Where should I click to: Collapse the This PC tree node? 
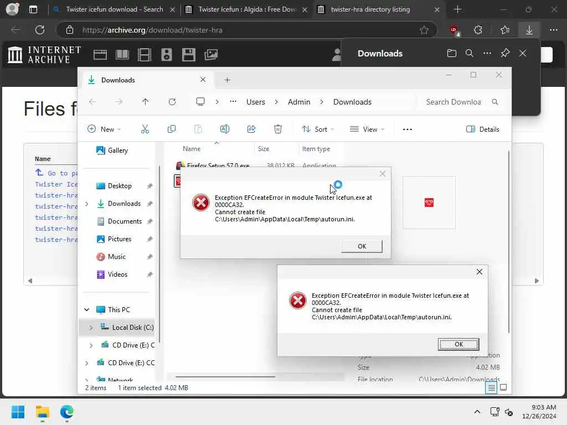pyautogui.click(x=87, y=310)
